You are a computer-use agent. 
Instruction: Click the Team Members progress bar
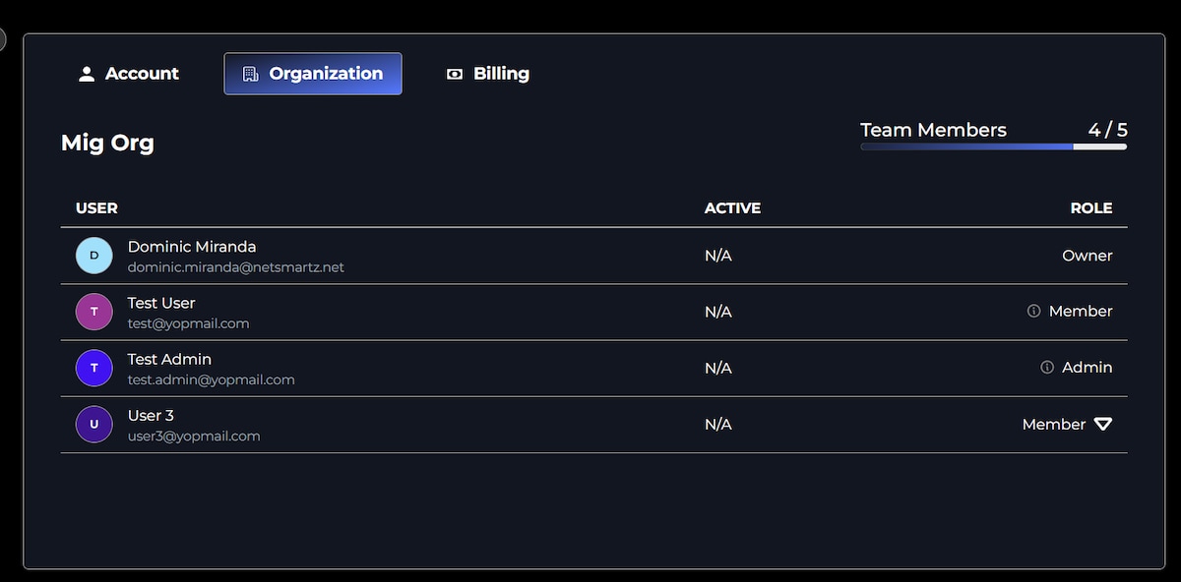pos(993,146)
